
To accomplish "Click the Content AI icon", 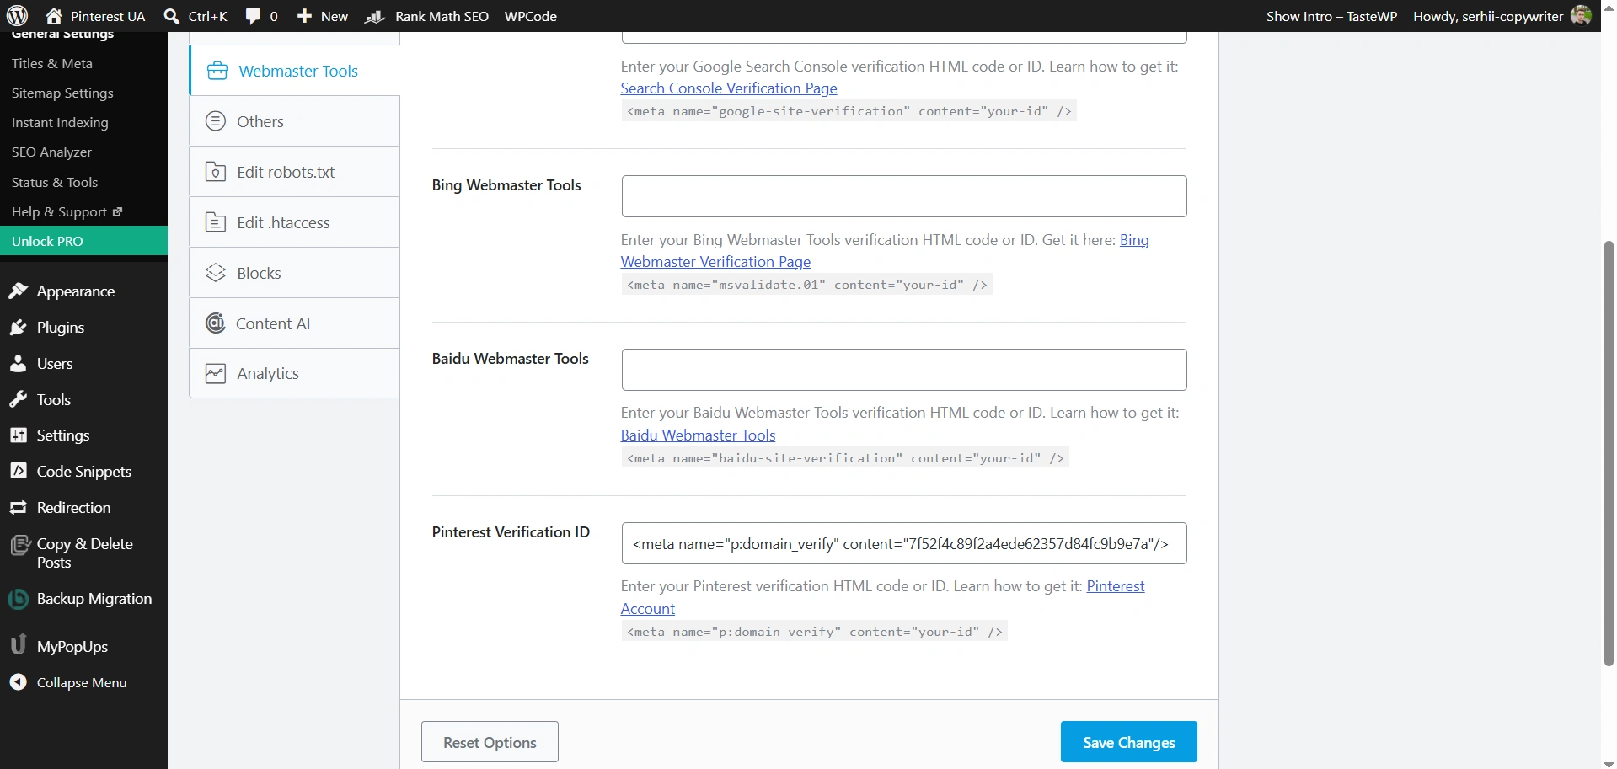I will 216,323.
